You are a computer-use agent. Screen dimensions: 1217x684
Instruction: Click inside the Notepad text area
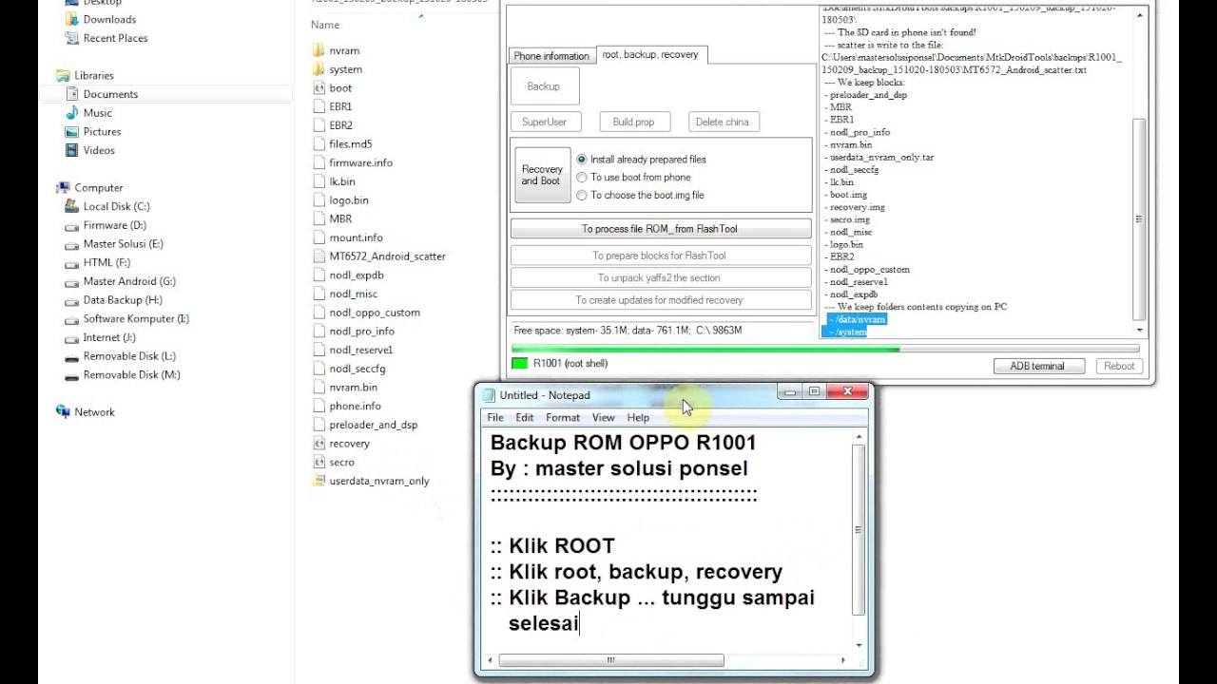click(x=668, y=541)
